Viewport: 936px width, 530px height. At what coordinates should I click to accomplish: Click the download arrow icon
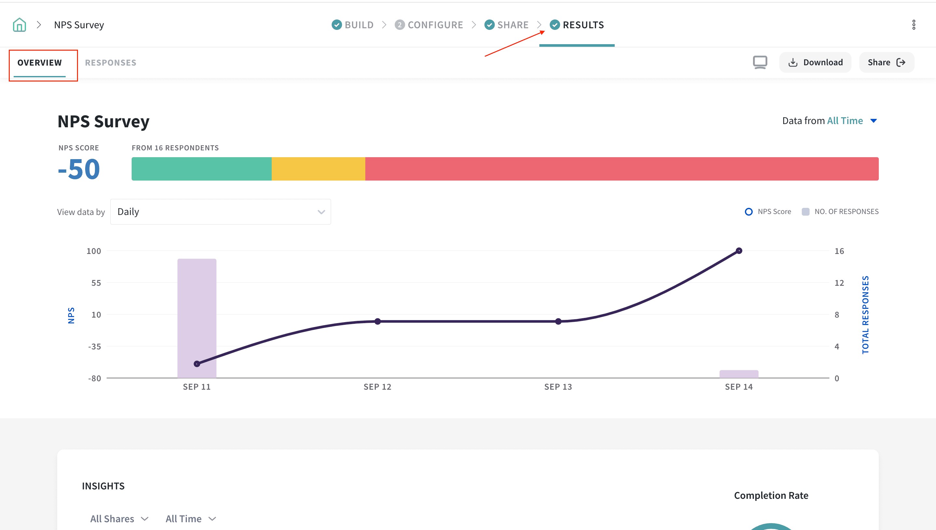tap(792, 63)
